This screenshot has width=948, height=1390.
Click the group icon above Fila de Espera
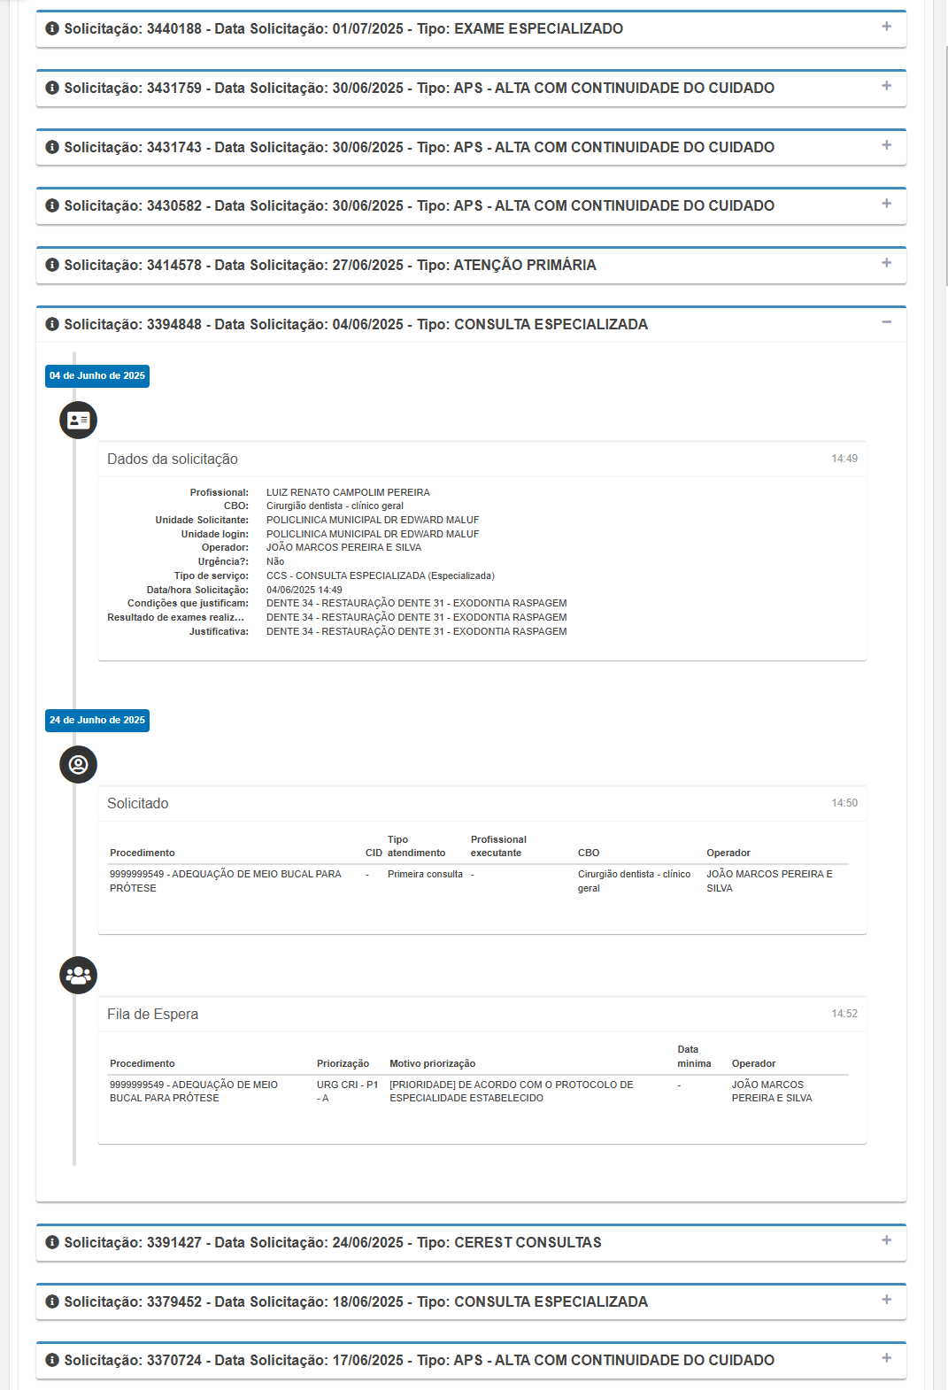tap(78, 975)
